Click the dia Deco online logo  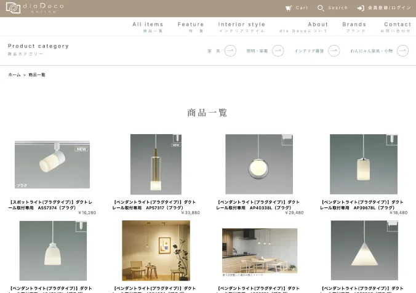[31, 8]
